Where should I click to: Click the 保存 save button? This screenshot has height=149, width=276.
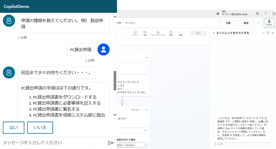click(x=198, y=33)
